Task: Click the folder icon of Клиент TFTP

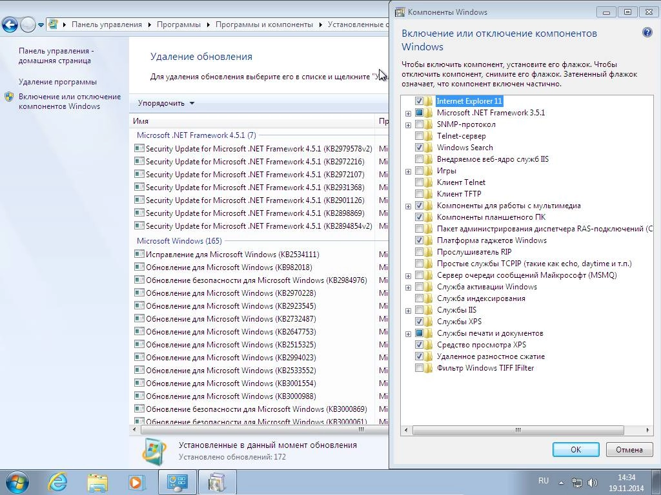Action: point(429,193)
